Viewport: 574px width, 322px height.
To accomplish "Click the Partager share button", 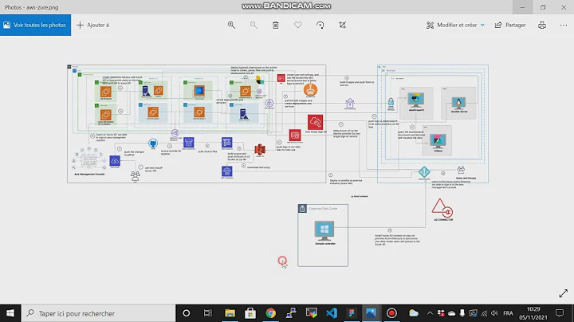I will (510, 25).
